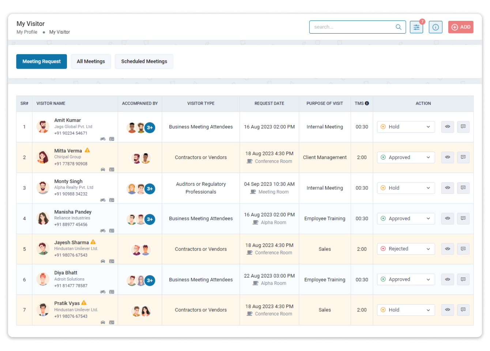Open Rejected status dropdown for Jayesh Sharma

[x=406, y=249]
